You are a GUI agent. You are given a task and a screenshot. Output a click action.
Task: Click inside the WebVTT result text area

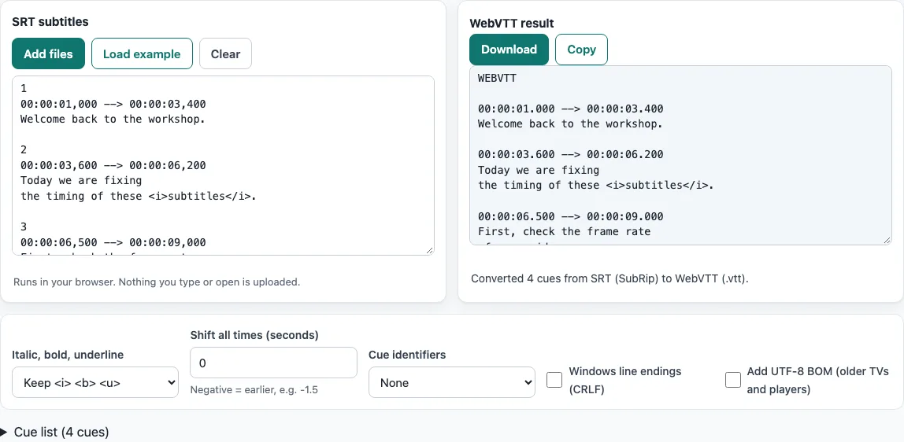click(x=680, y=156)
